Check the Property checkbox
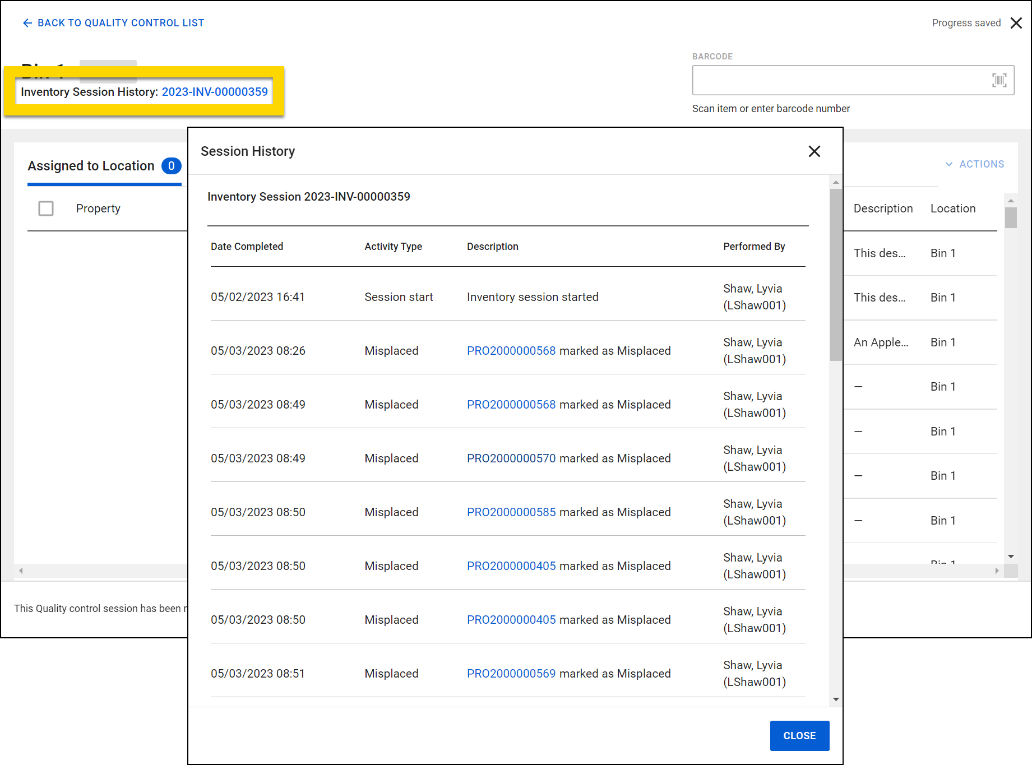The image size is (1032, 765). point(46,208)
